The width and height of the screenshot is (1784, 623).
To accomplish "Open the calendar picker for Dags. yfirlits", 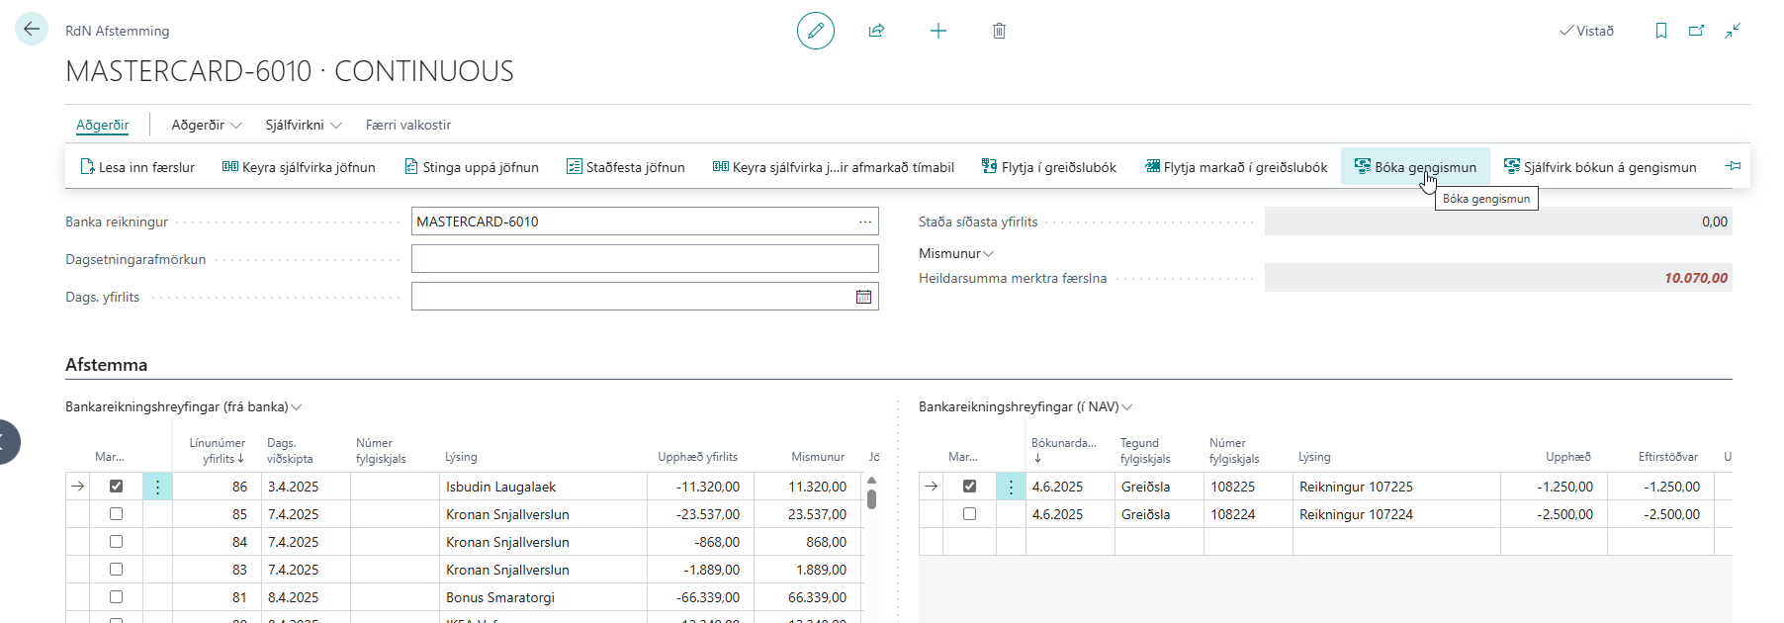I will [x=863, y=297].
